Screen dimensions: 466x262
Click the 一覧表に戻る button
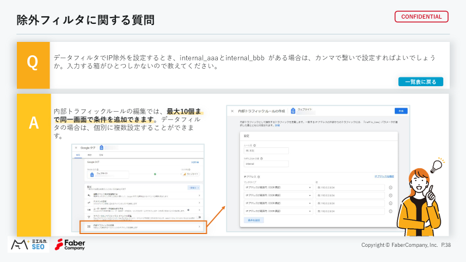421,82
